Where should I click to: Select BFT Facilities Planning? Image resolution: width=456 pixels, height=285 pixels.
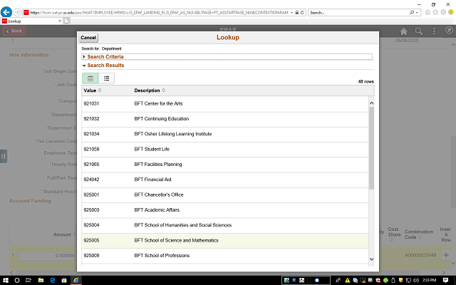pos(158,165)
